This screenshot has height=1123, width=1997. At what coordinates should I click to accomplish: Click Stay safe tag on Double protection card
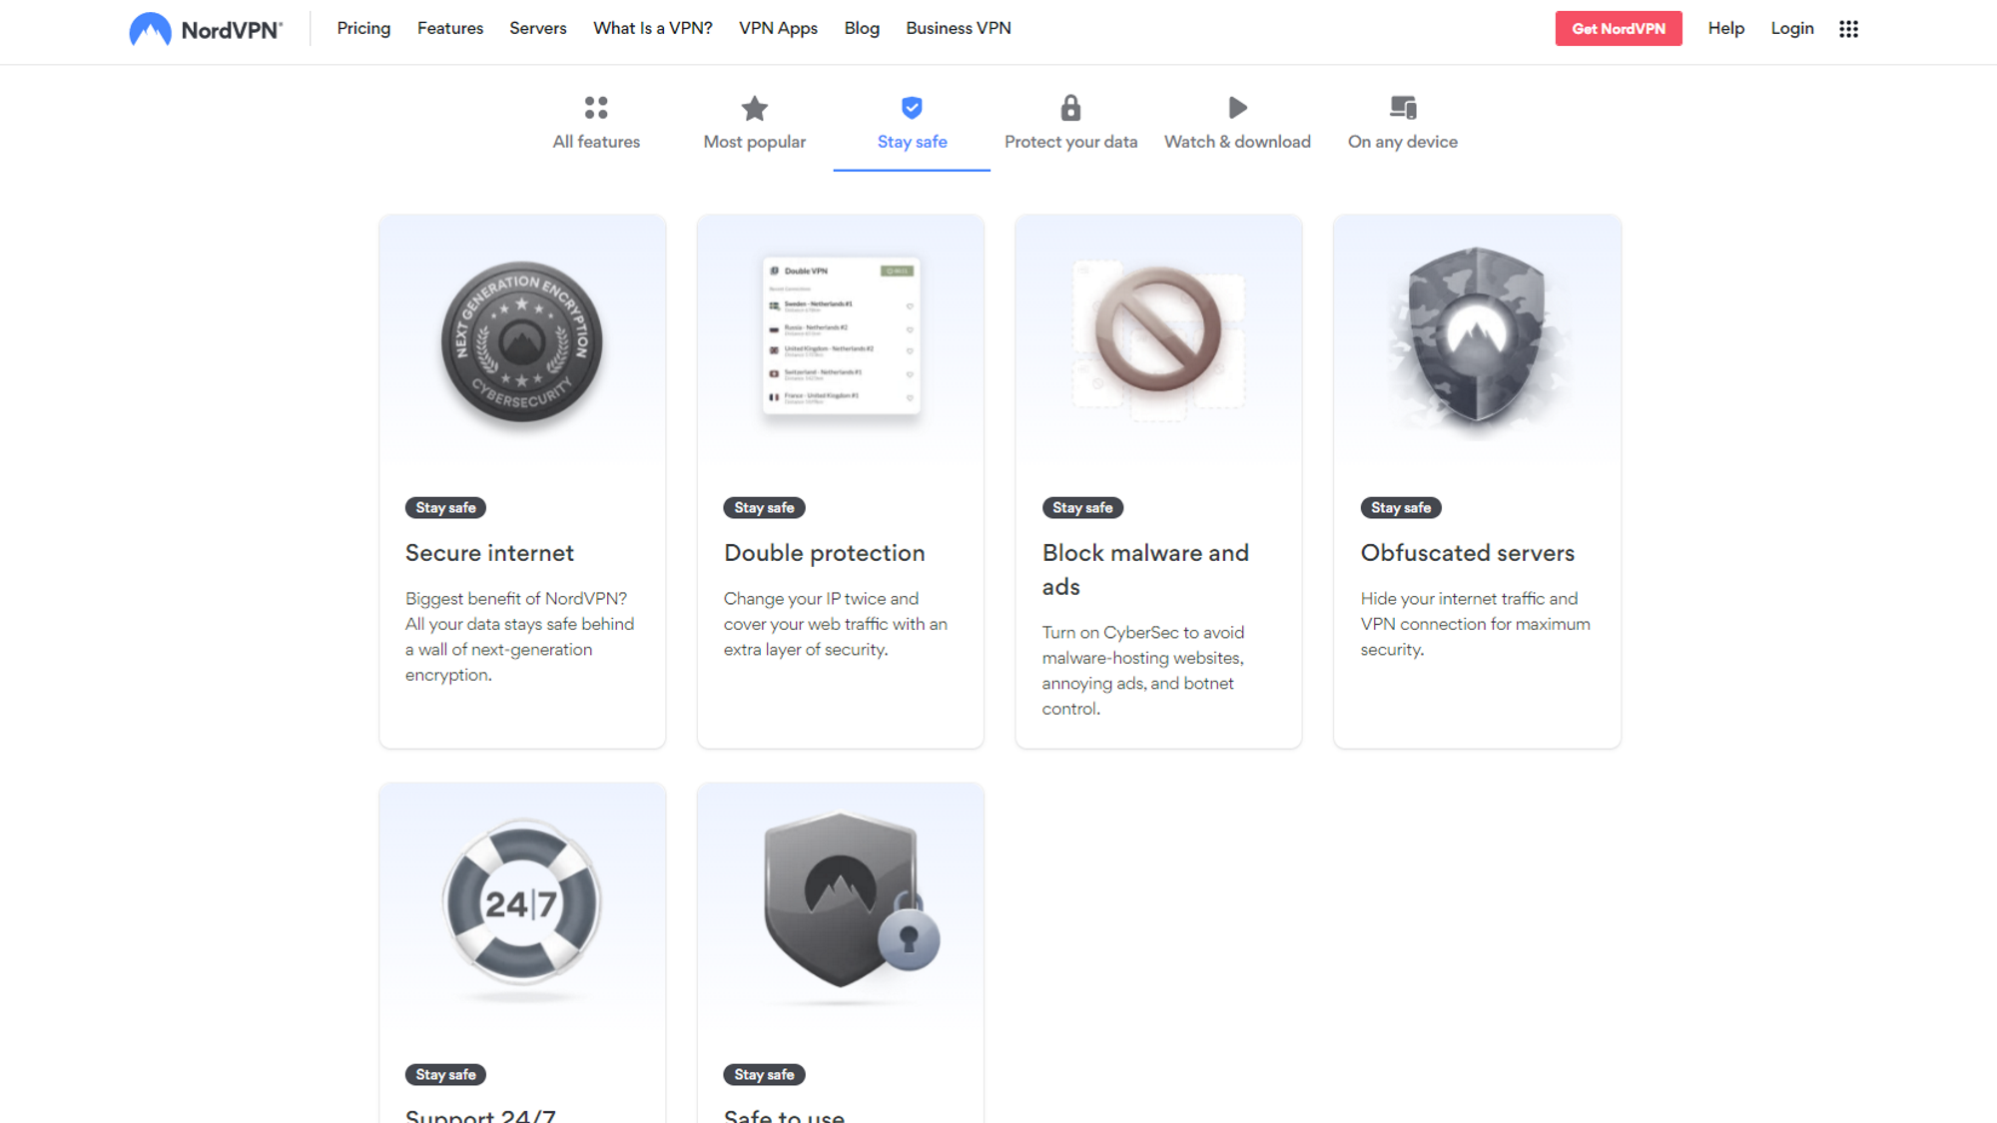click(764, 507)
